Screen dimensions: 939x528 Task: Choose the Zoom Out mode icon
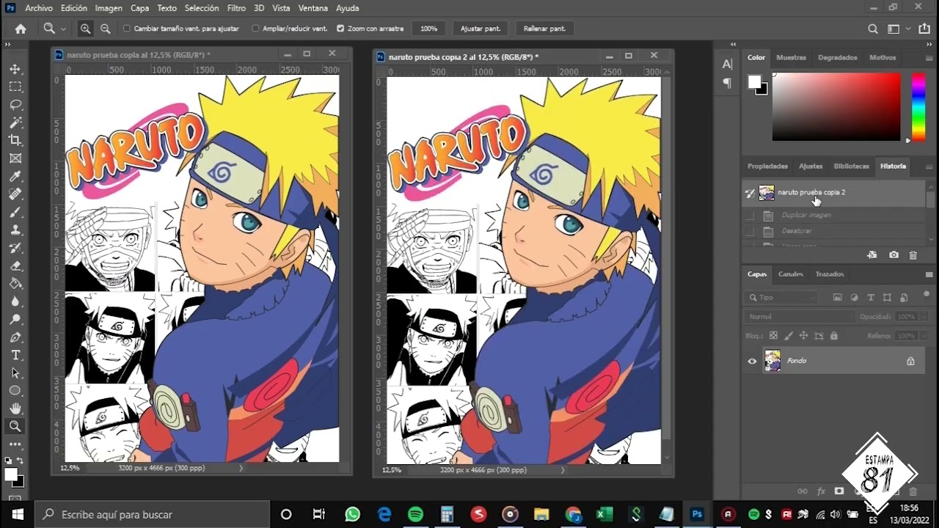pos(106,29)
